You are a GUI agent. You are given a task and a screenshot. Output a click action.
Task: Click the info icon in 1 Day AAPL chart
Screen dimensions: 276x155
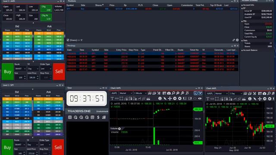click(250, 99)
